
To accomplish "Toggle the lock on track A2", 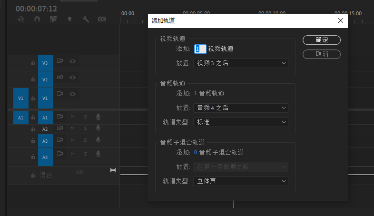I will tap(33, 129).
